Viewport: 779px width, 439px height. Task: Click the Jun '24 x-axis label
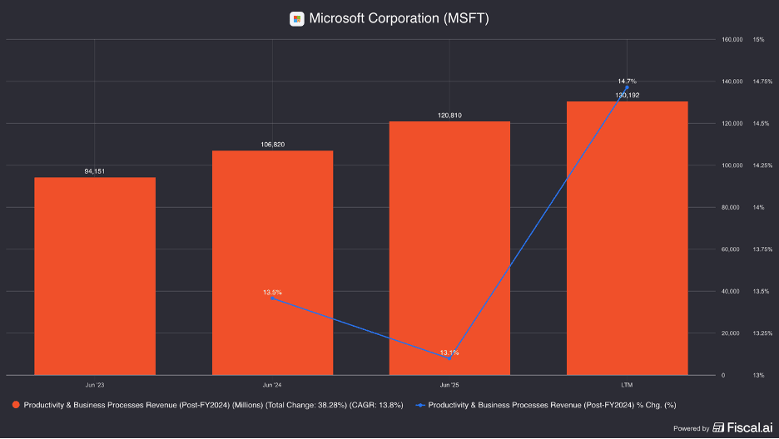coord(272,385)
